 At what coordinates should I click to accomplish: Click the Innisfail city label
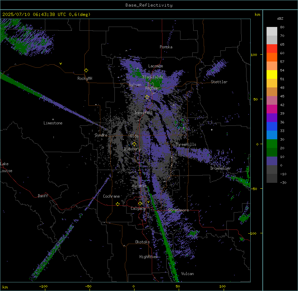[x=143, y=113]
